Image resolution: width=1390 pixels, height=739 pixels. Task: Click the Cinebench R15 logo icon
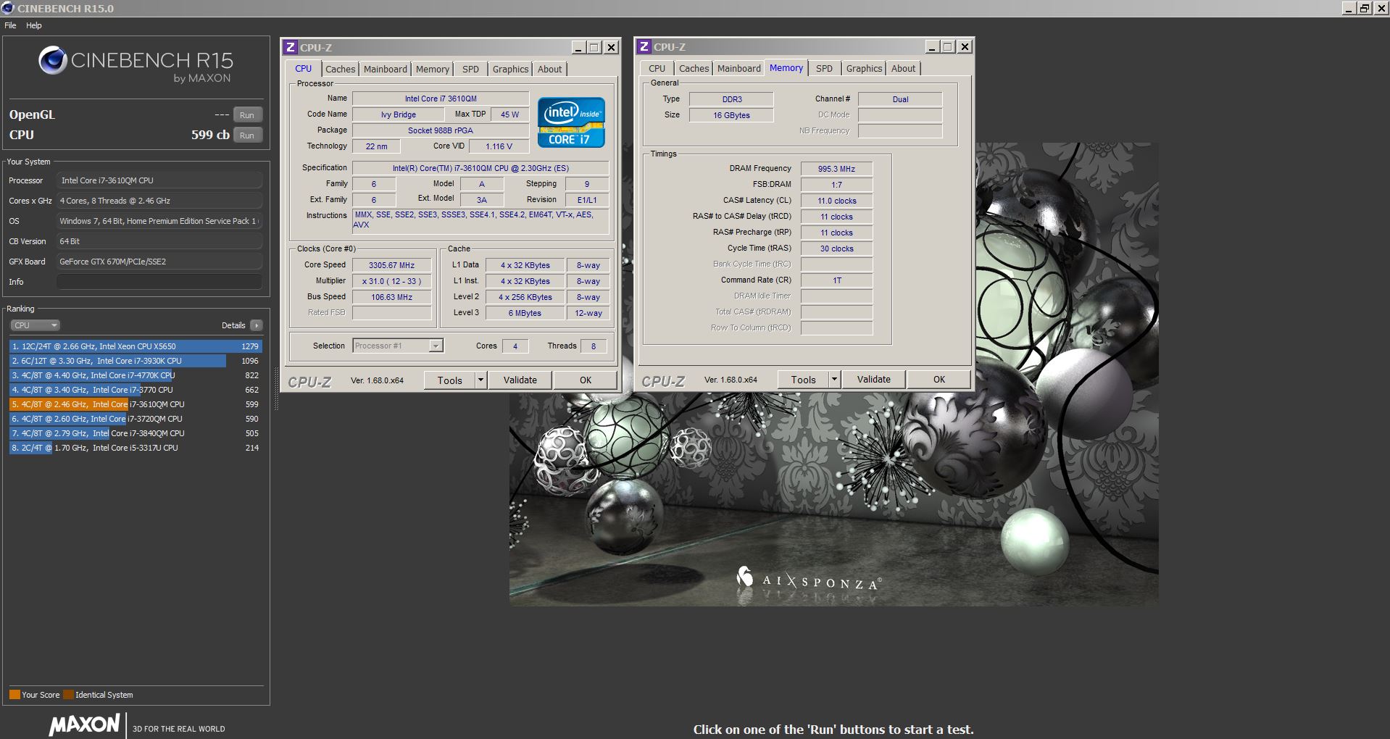pyautogui.click(x=53, y=61)
